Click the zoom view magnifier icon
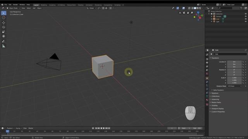 pos(192,13)
